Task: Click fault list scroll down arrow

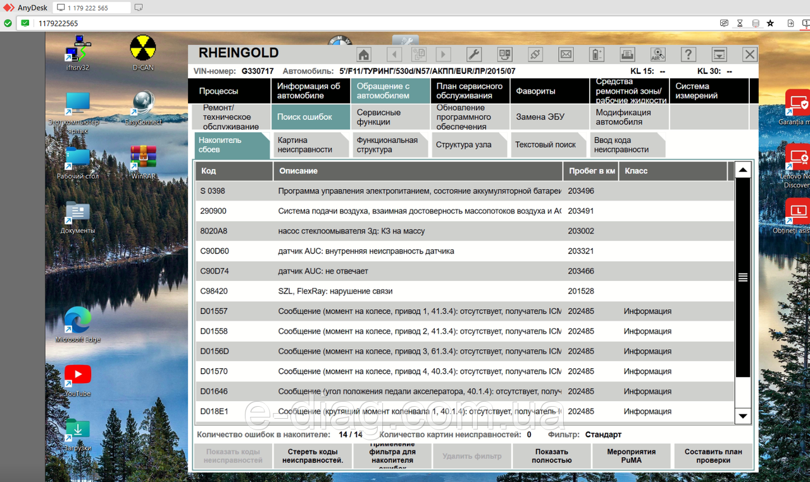Action: pyautogui.click(x=743, y=416)
